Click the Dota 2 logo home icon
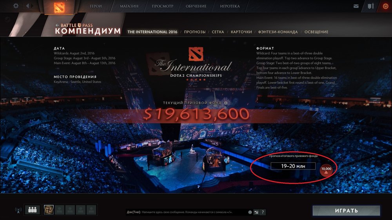 59,7
